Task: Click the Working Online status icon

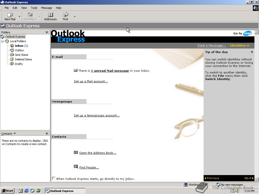Action: click(186, 184)
